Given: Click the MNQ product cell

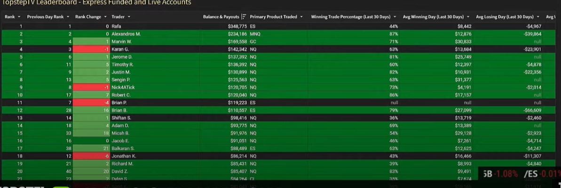Looking at the screenshot, I should click(x=255, y=34).
